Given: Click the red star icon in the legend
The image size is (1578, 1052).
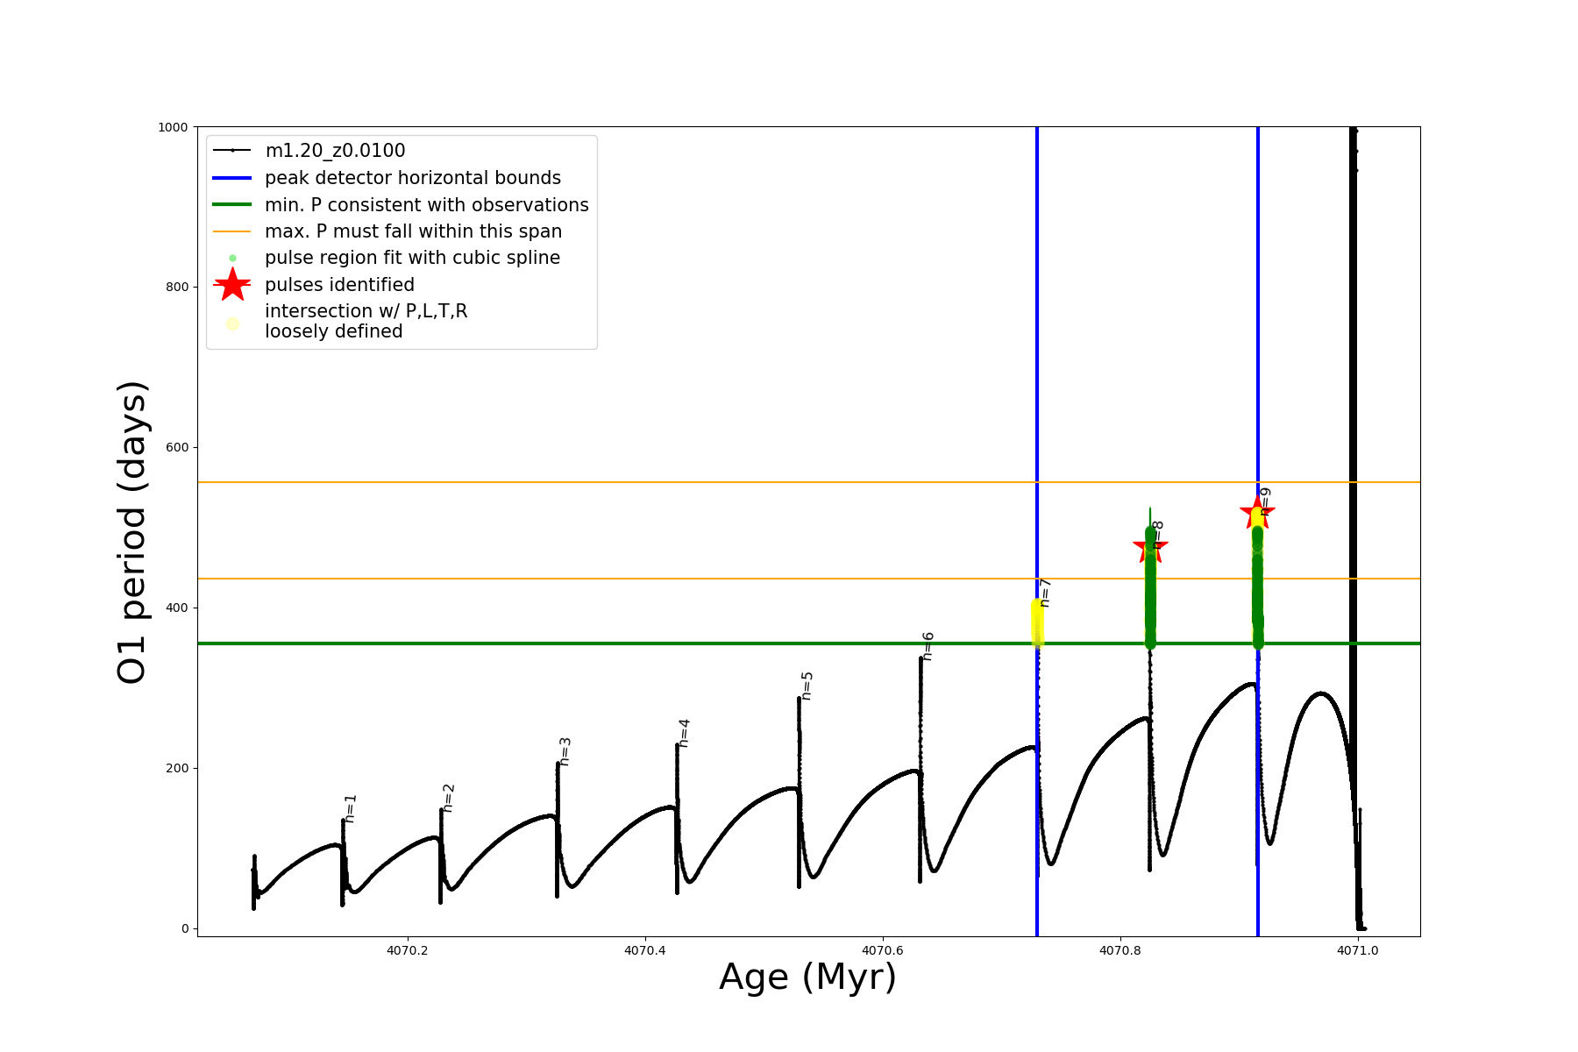Looking at the screenshot, I should click(x=232, y=285).
